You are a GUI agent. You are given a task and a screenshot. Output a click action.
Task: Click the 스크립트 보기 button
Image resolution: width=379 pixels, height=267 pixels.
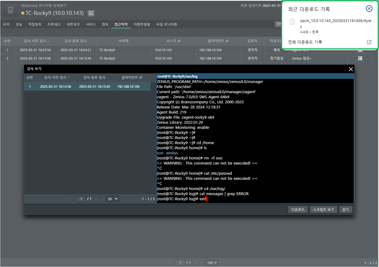(323, 210)
